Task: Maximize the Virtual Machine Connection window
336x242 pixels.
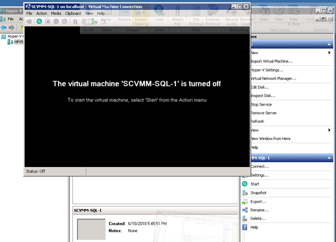Action: pyautogui.click(x=240, y=7)
